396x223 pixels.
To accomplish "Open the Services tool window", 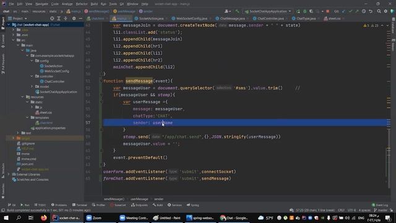I will (174, 205).
